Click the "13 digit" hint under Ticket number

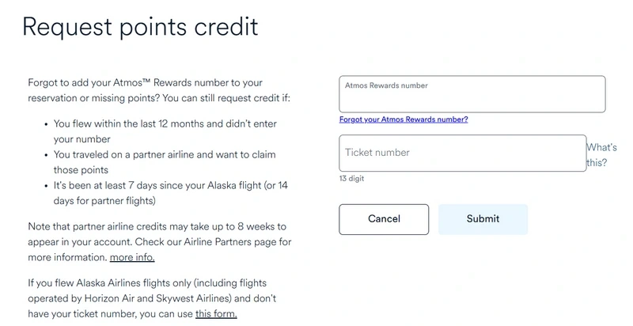click(x=351, y=179)
